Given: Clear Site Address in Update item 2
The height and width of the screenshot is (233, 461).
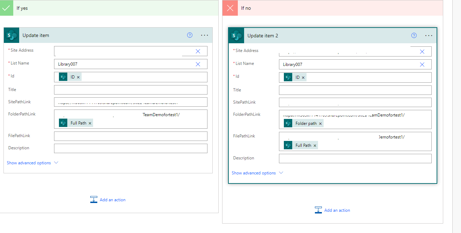Looking at the screenshot, I should coord(422,52).
